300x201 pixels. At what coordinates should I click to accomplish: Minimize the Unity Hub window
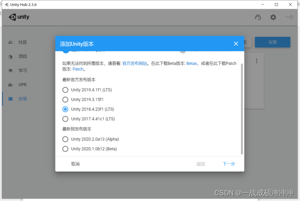[263, 5]
